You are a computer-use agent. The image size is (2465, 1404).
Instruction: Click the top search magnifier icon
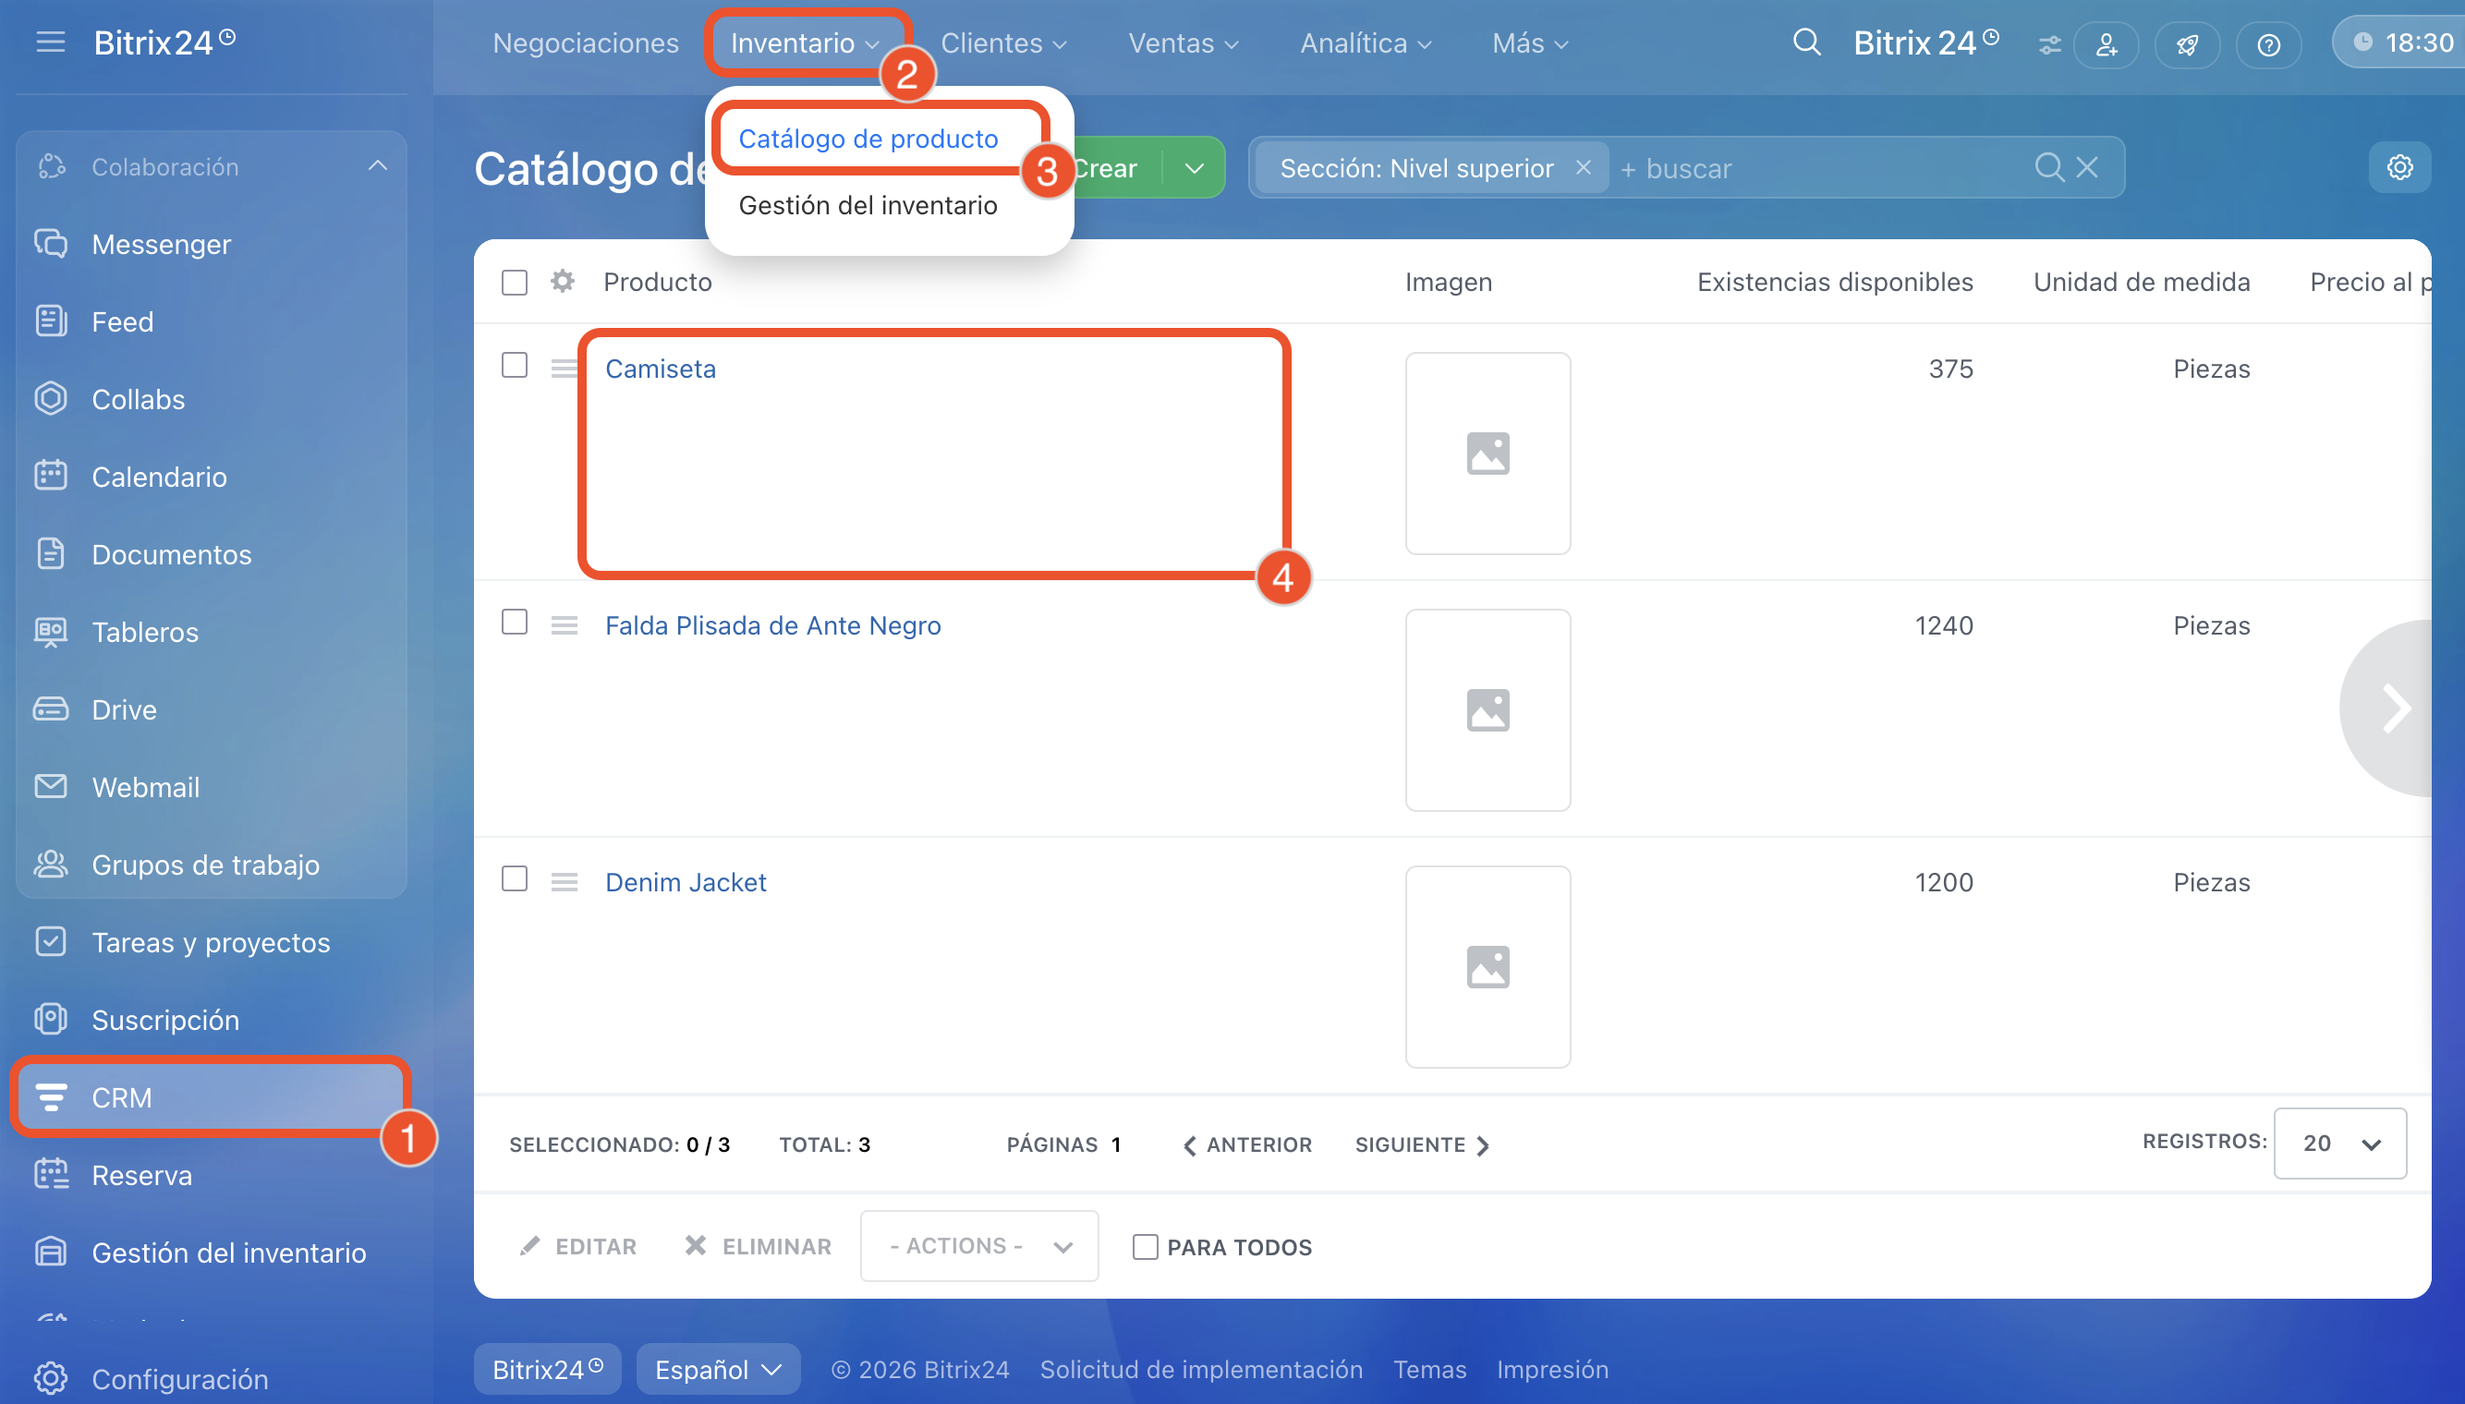(1806, 42)
